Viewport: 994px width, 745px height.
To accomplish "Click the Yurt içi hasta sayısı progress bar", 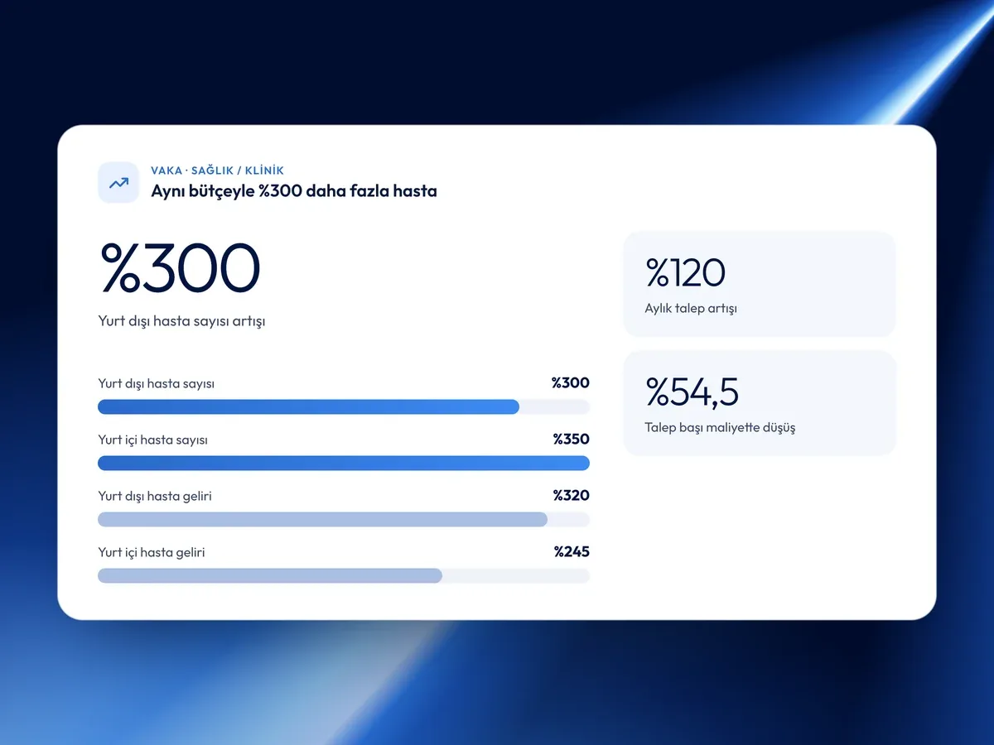I will click(x=344, y=463).
